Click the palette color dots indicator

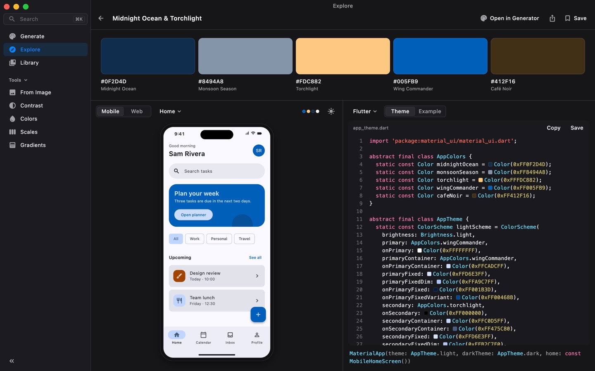[x=311, y=111]
